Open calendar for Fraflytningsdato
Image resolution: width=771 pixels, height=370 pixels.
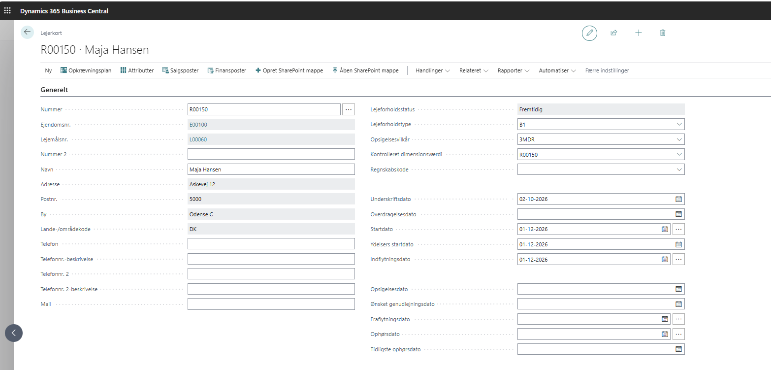tap(665, 319)
